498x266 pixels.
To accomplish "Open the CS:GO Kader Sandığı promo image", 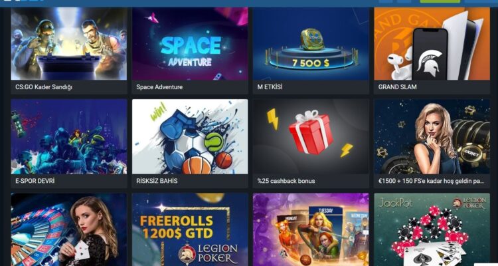I will click(69, 44).
